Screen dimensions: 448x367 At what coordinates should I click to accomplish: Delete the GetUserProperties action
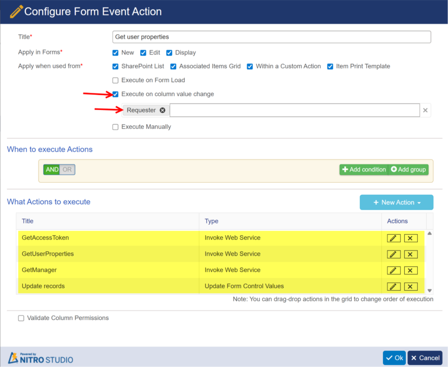[x=410, y=255]
